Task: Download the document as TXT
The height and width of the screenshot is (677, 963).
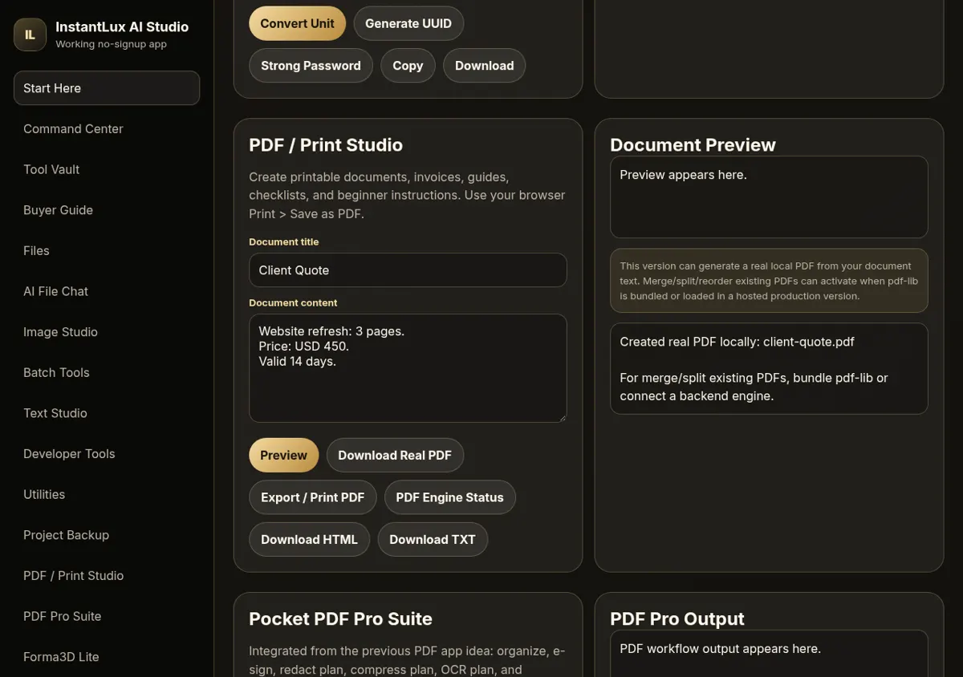Action: pos(433,540)
